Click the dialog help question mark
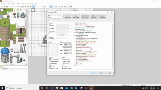The height and width of the screenshot is (90, 161). pyautogui.click(x=107, y=12)
